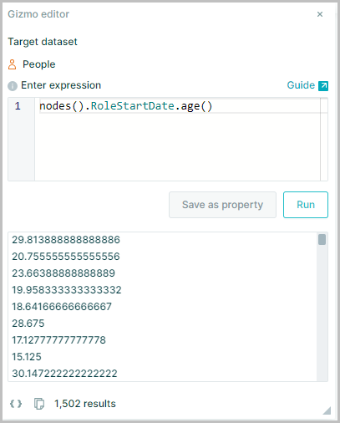Click the People dataset person icon
340x423 pixels.
point(12,64)
